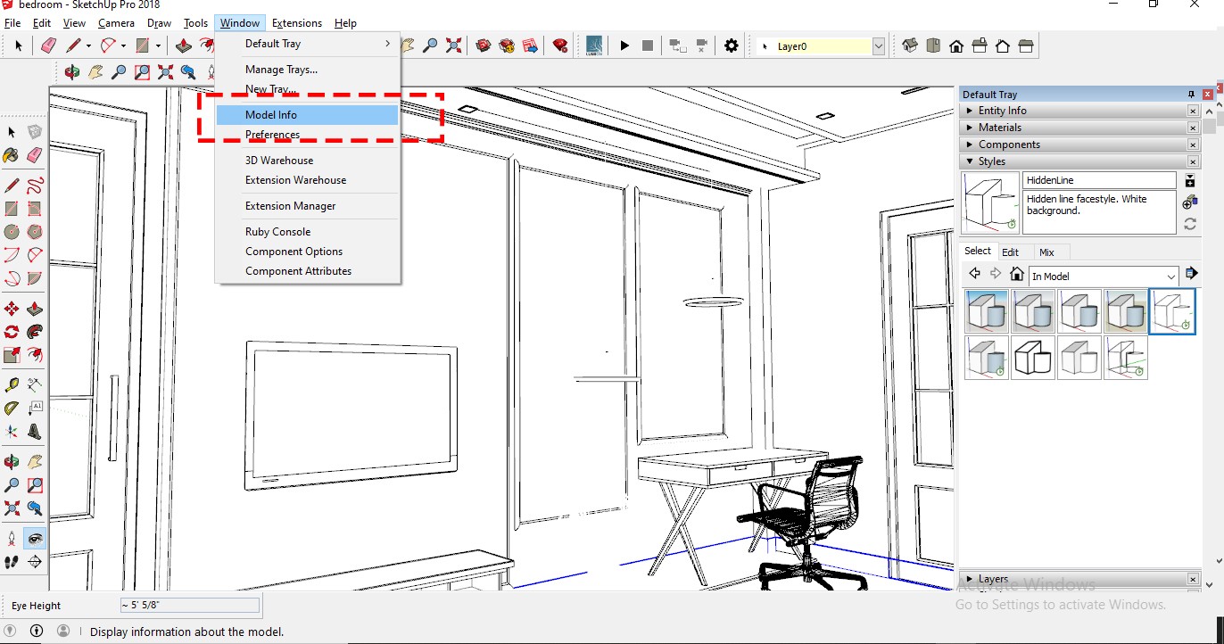This screenshot has width=1224, height=644.
Task: Select the HiddenLine style thumbnail
Action: pyautogui.click(x=1171, y=311)
